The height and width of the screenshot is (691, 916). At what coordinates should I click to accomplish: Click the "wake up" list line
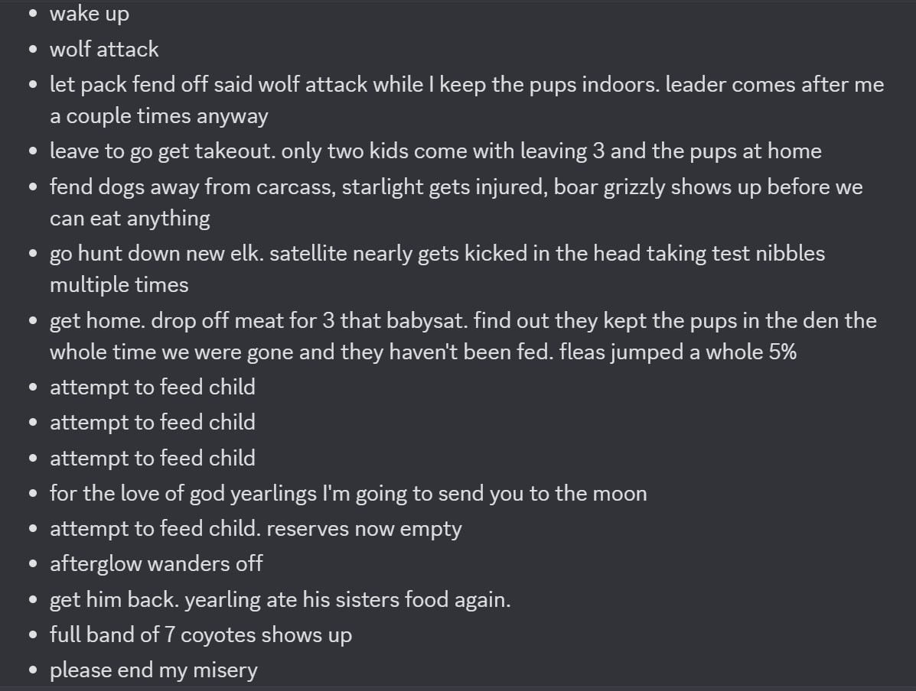(90, 14)
